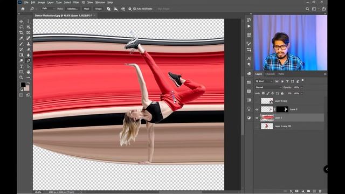Toggle the Auto Add/Delete checkbox

point(134,9)
